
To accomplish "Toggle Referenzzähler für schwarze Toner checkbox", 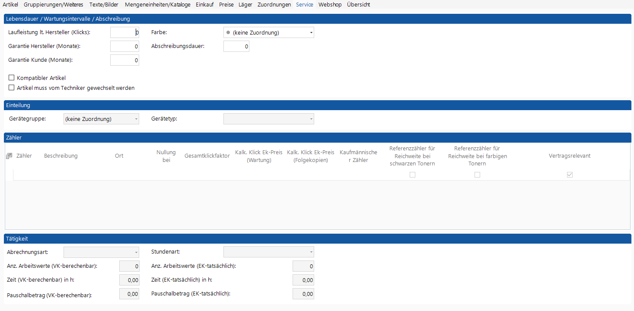I will click(412, 175).
